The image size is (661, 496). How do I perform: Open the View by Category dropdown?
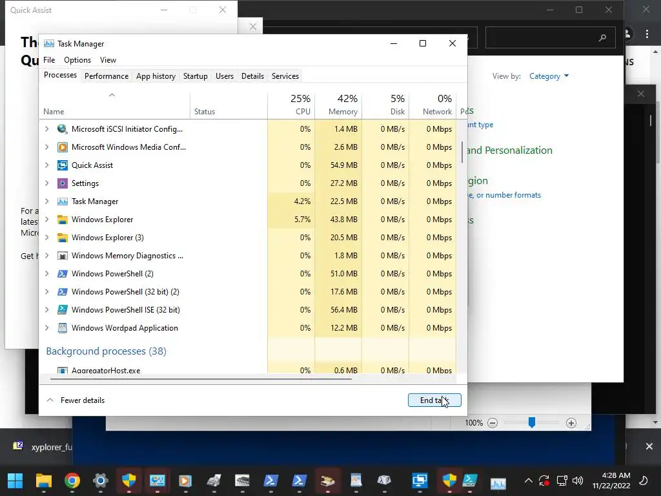[549, 76]
